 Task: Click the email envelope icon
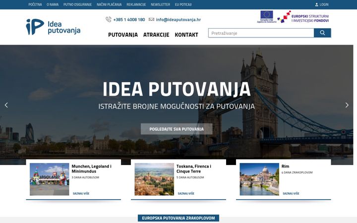pyautogui.click(x=151, y=19)
